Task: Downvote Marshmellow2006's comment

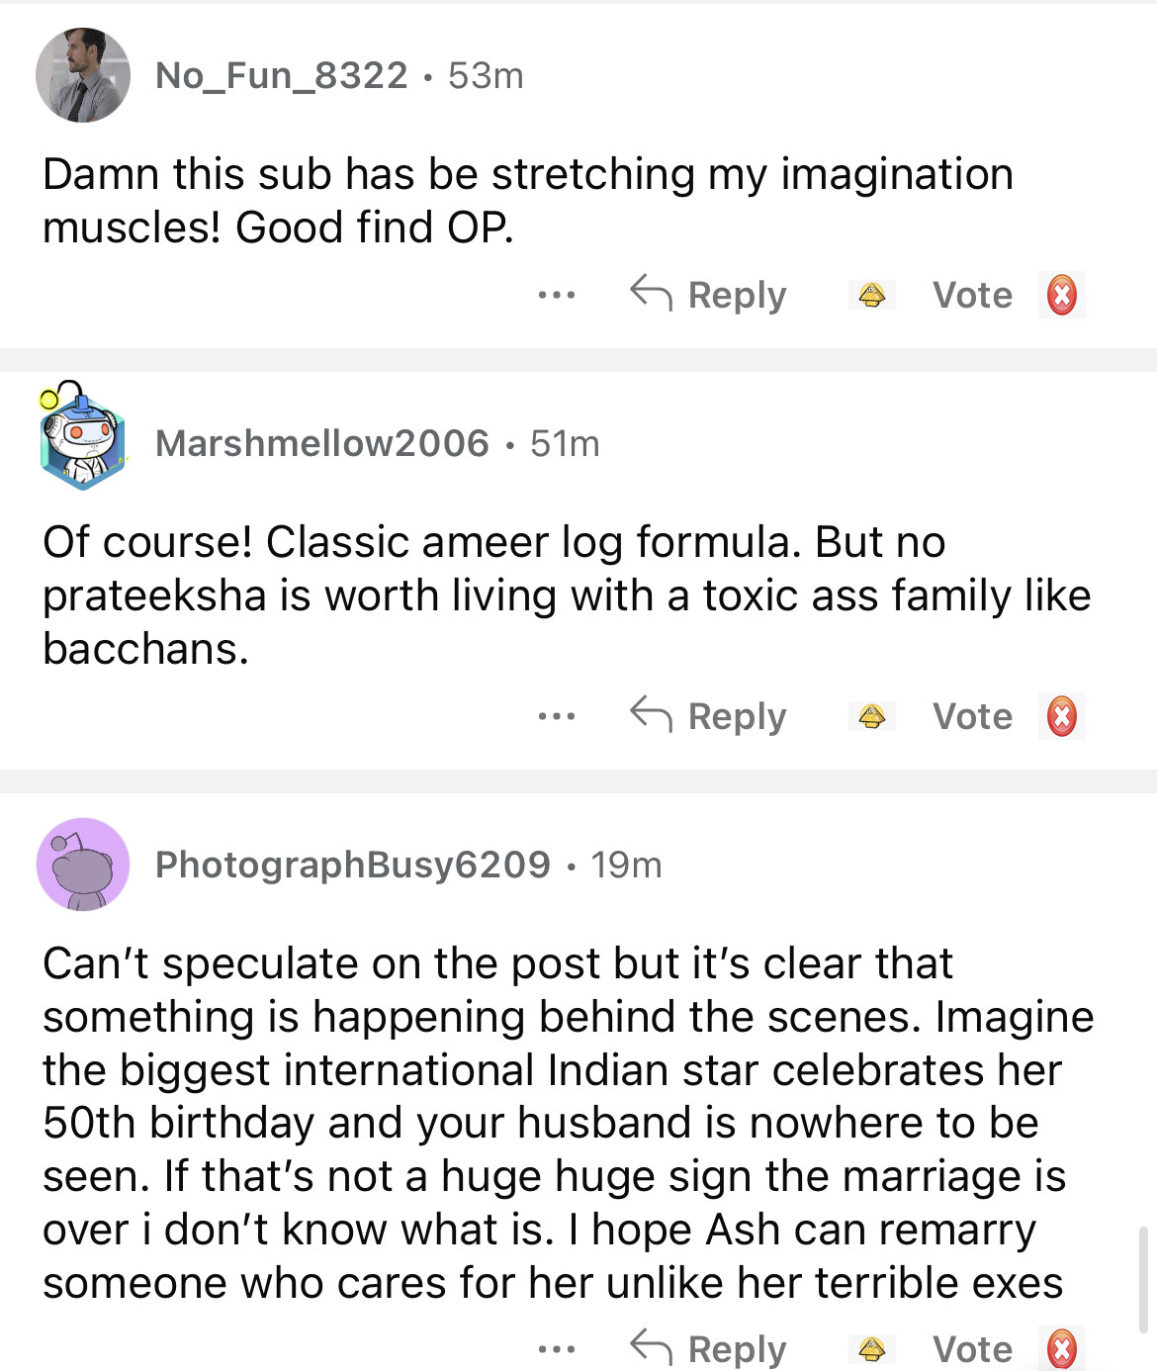Action: [1062, 716]
